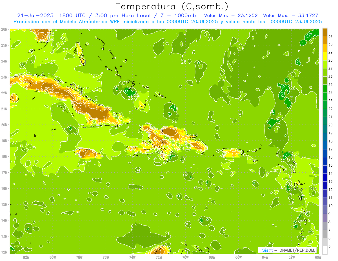This screenshot has width=338, height=261.
Task: Click the "68W" longitude axis label
Action: click(x=212, y=257)
